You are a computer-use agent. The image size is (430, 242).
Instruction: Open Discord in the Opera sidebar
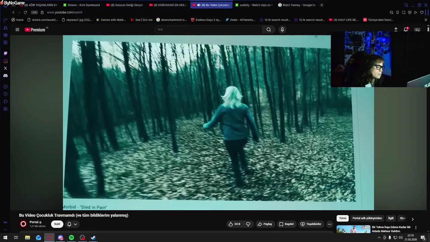click(x=5, y=76)
